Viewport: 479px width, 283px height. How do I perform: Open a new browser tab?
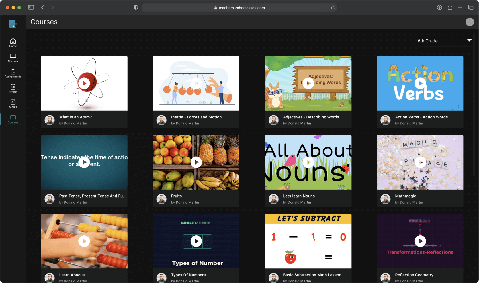460,8
